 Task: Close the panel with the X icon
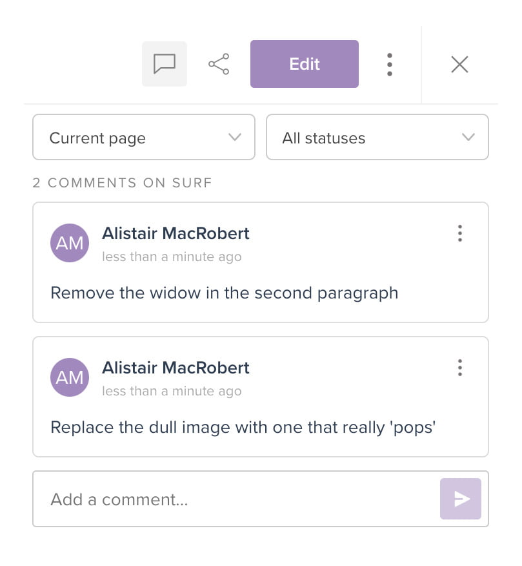tap(459, 64)
